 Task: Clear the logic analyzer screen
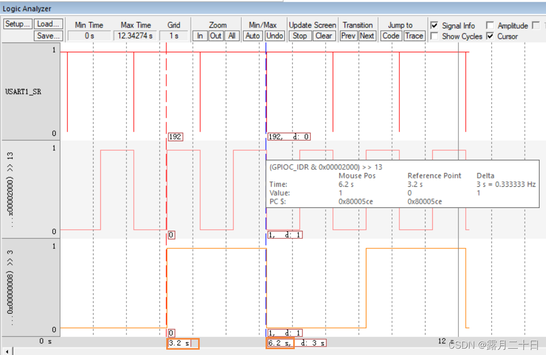click(324, 36)
